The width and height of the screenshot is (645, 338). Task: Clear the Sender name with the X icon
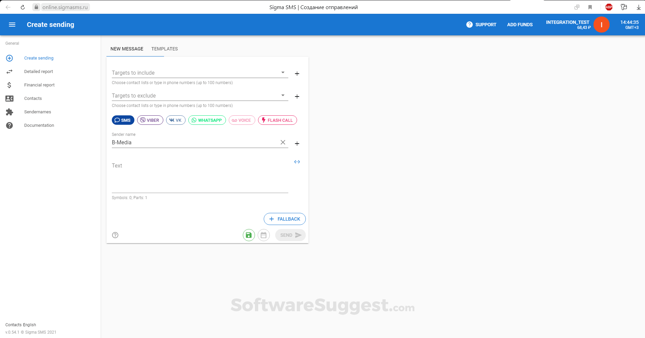[x=283, y=142]
